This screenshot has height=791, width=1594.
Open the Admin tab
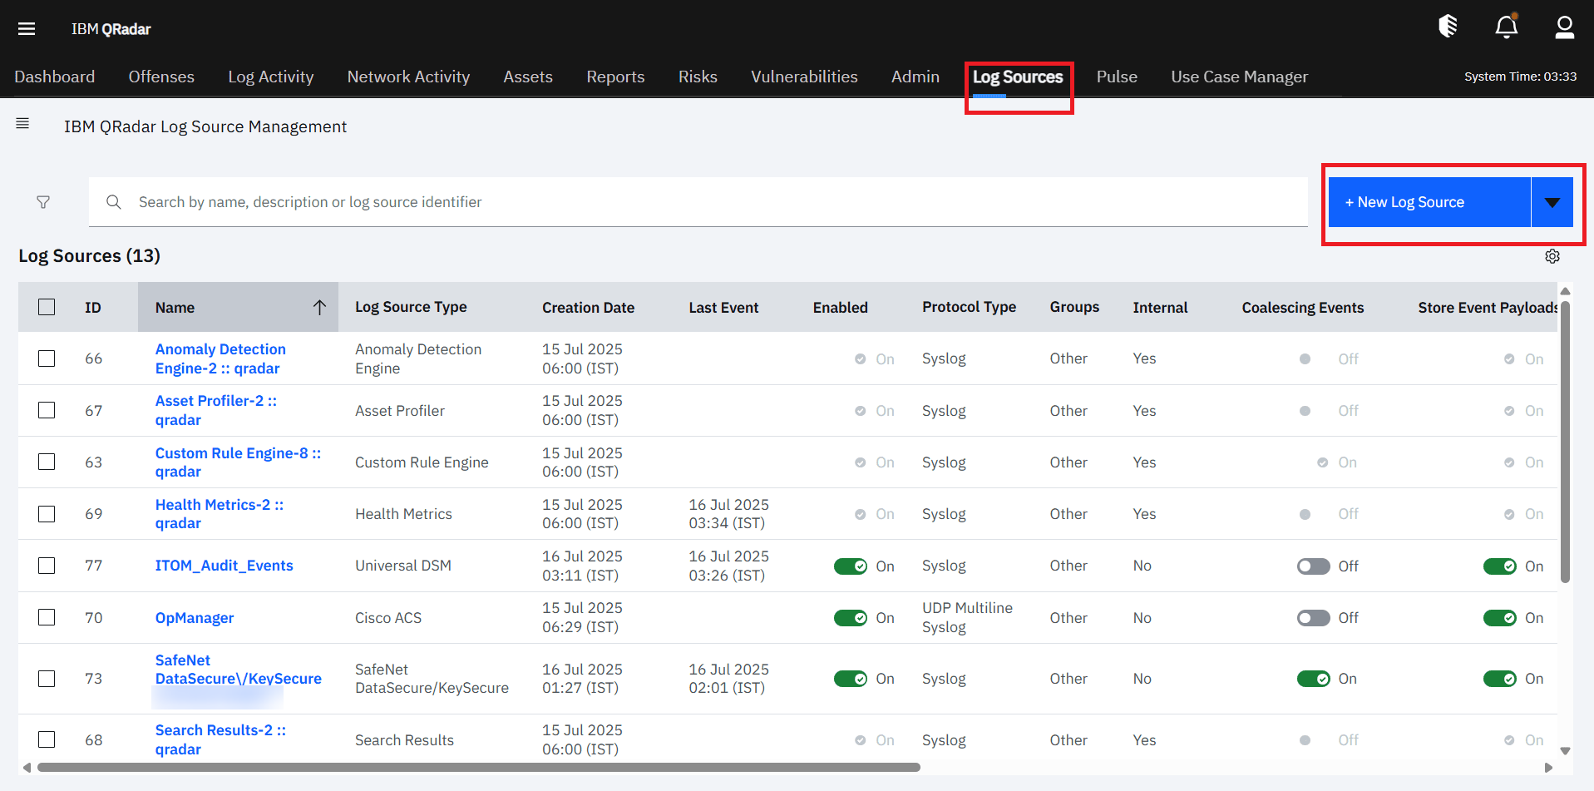[x=915, y=77]
